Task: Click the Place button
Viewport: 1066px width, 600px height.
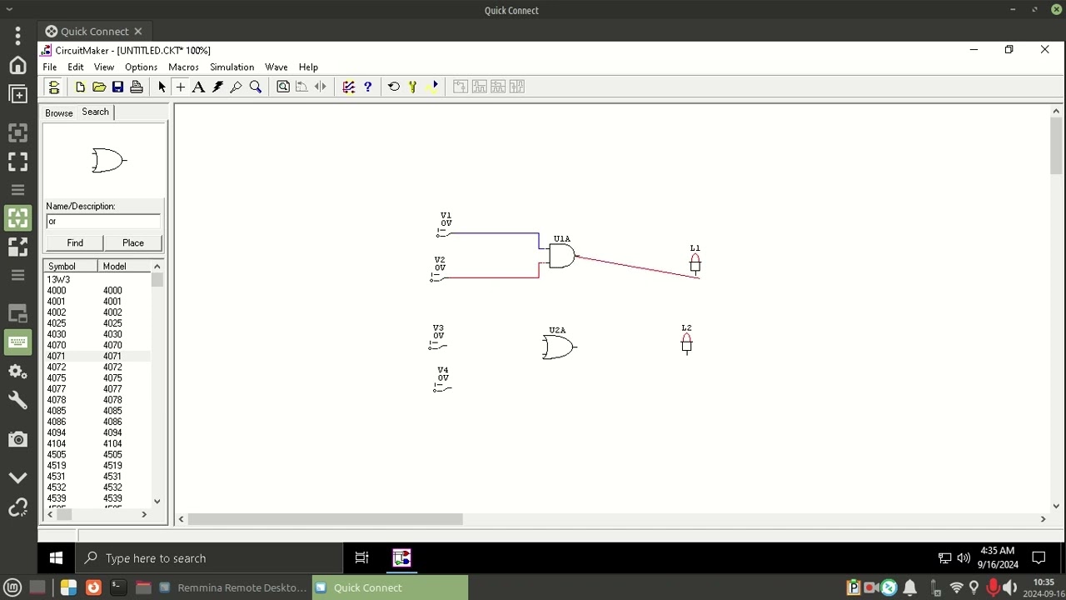Action: pyautogui.click(x=133, y=242)
